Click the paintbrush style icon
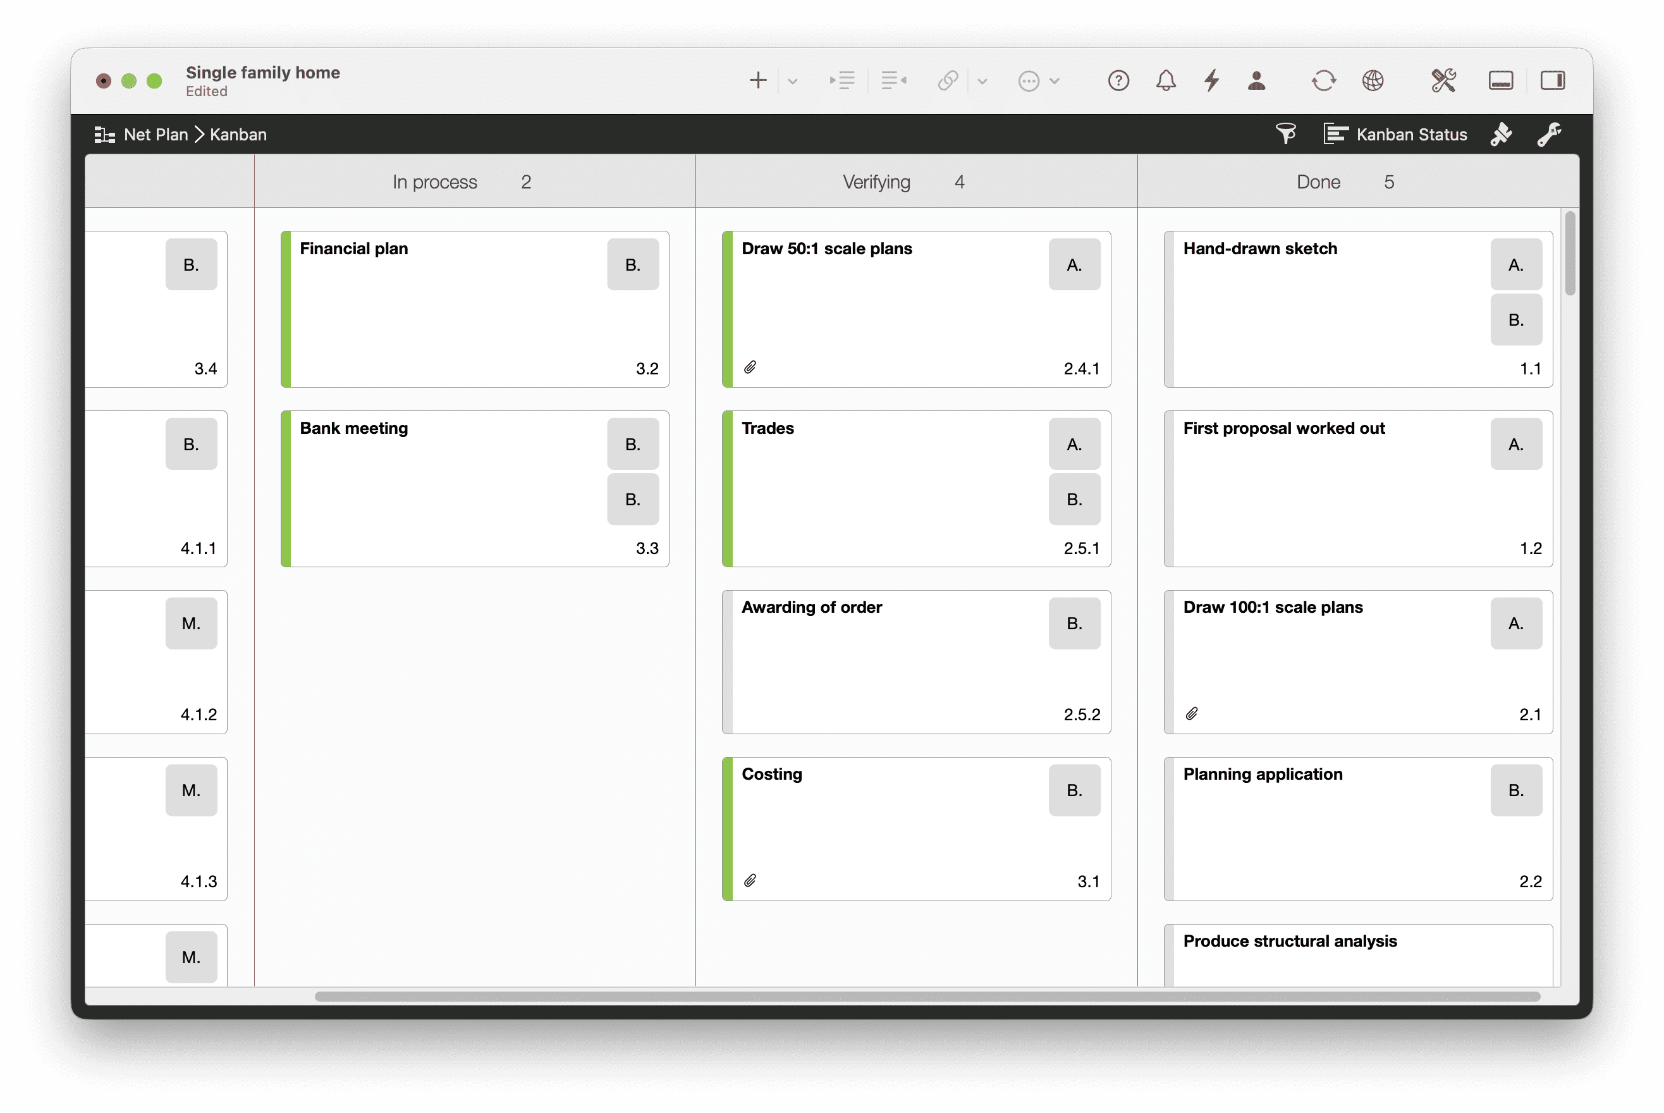This screenshot has width=1664, height=1113. pos(1500,133)
